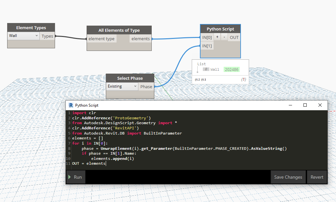This screenshot has width=336, height=202.
Task: Place cursor on 'elements = []' line
Action: [88, 138]
